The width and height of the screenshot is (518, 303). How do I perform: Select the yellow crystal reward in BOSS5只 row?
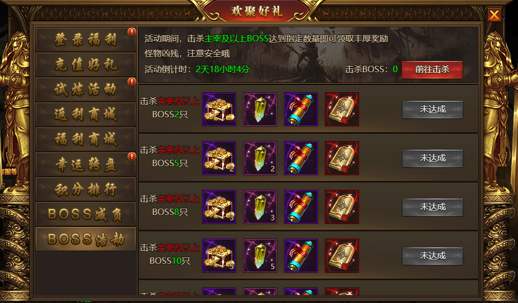(x=260, y=158)
